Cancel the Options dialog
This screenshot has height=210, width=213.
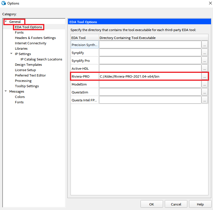coord(176,204)
